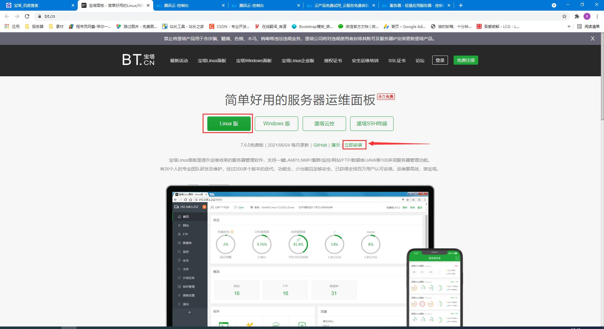Image resolution: width=604 pixels, height=329 pixels.
Task: Open the 宝塔Linux企业版 nav item
Action: coord(298,61)
